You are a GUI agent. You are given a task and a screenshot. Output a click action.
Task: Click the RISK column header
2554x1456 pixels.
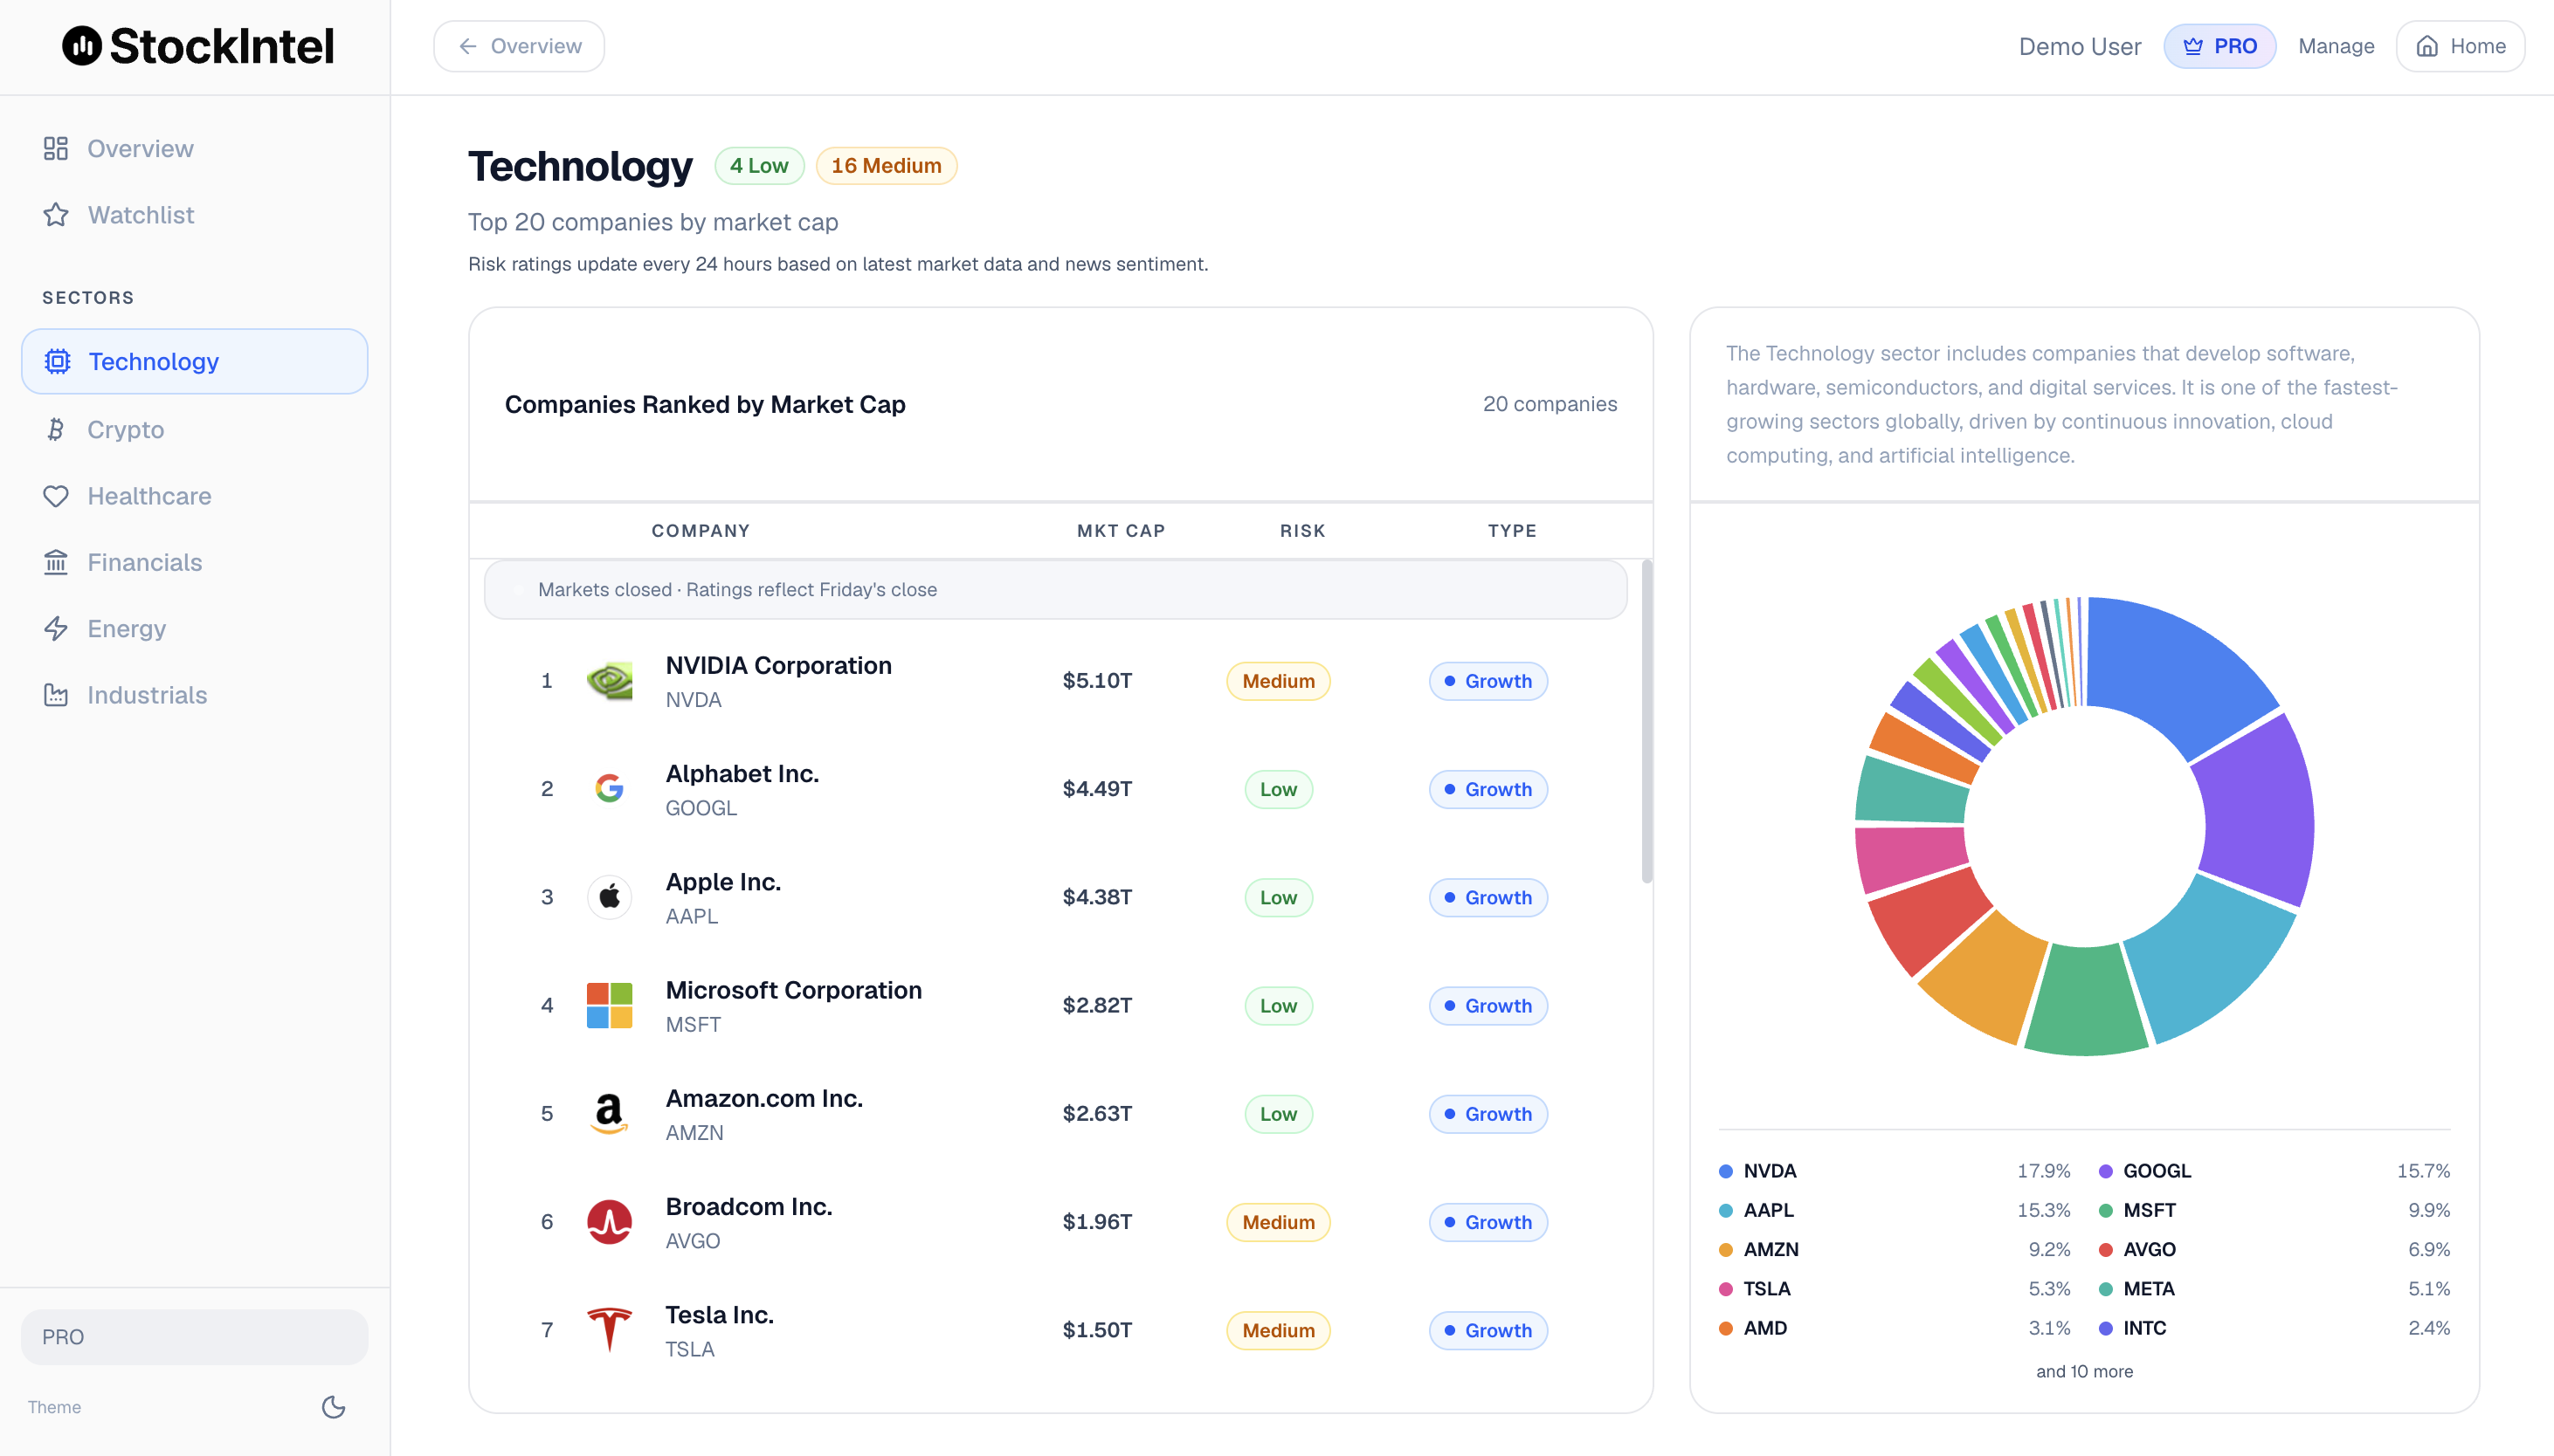[x=1302, y=531]
